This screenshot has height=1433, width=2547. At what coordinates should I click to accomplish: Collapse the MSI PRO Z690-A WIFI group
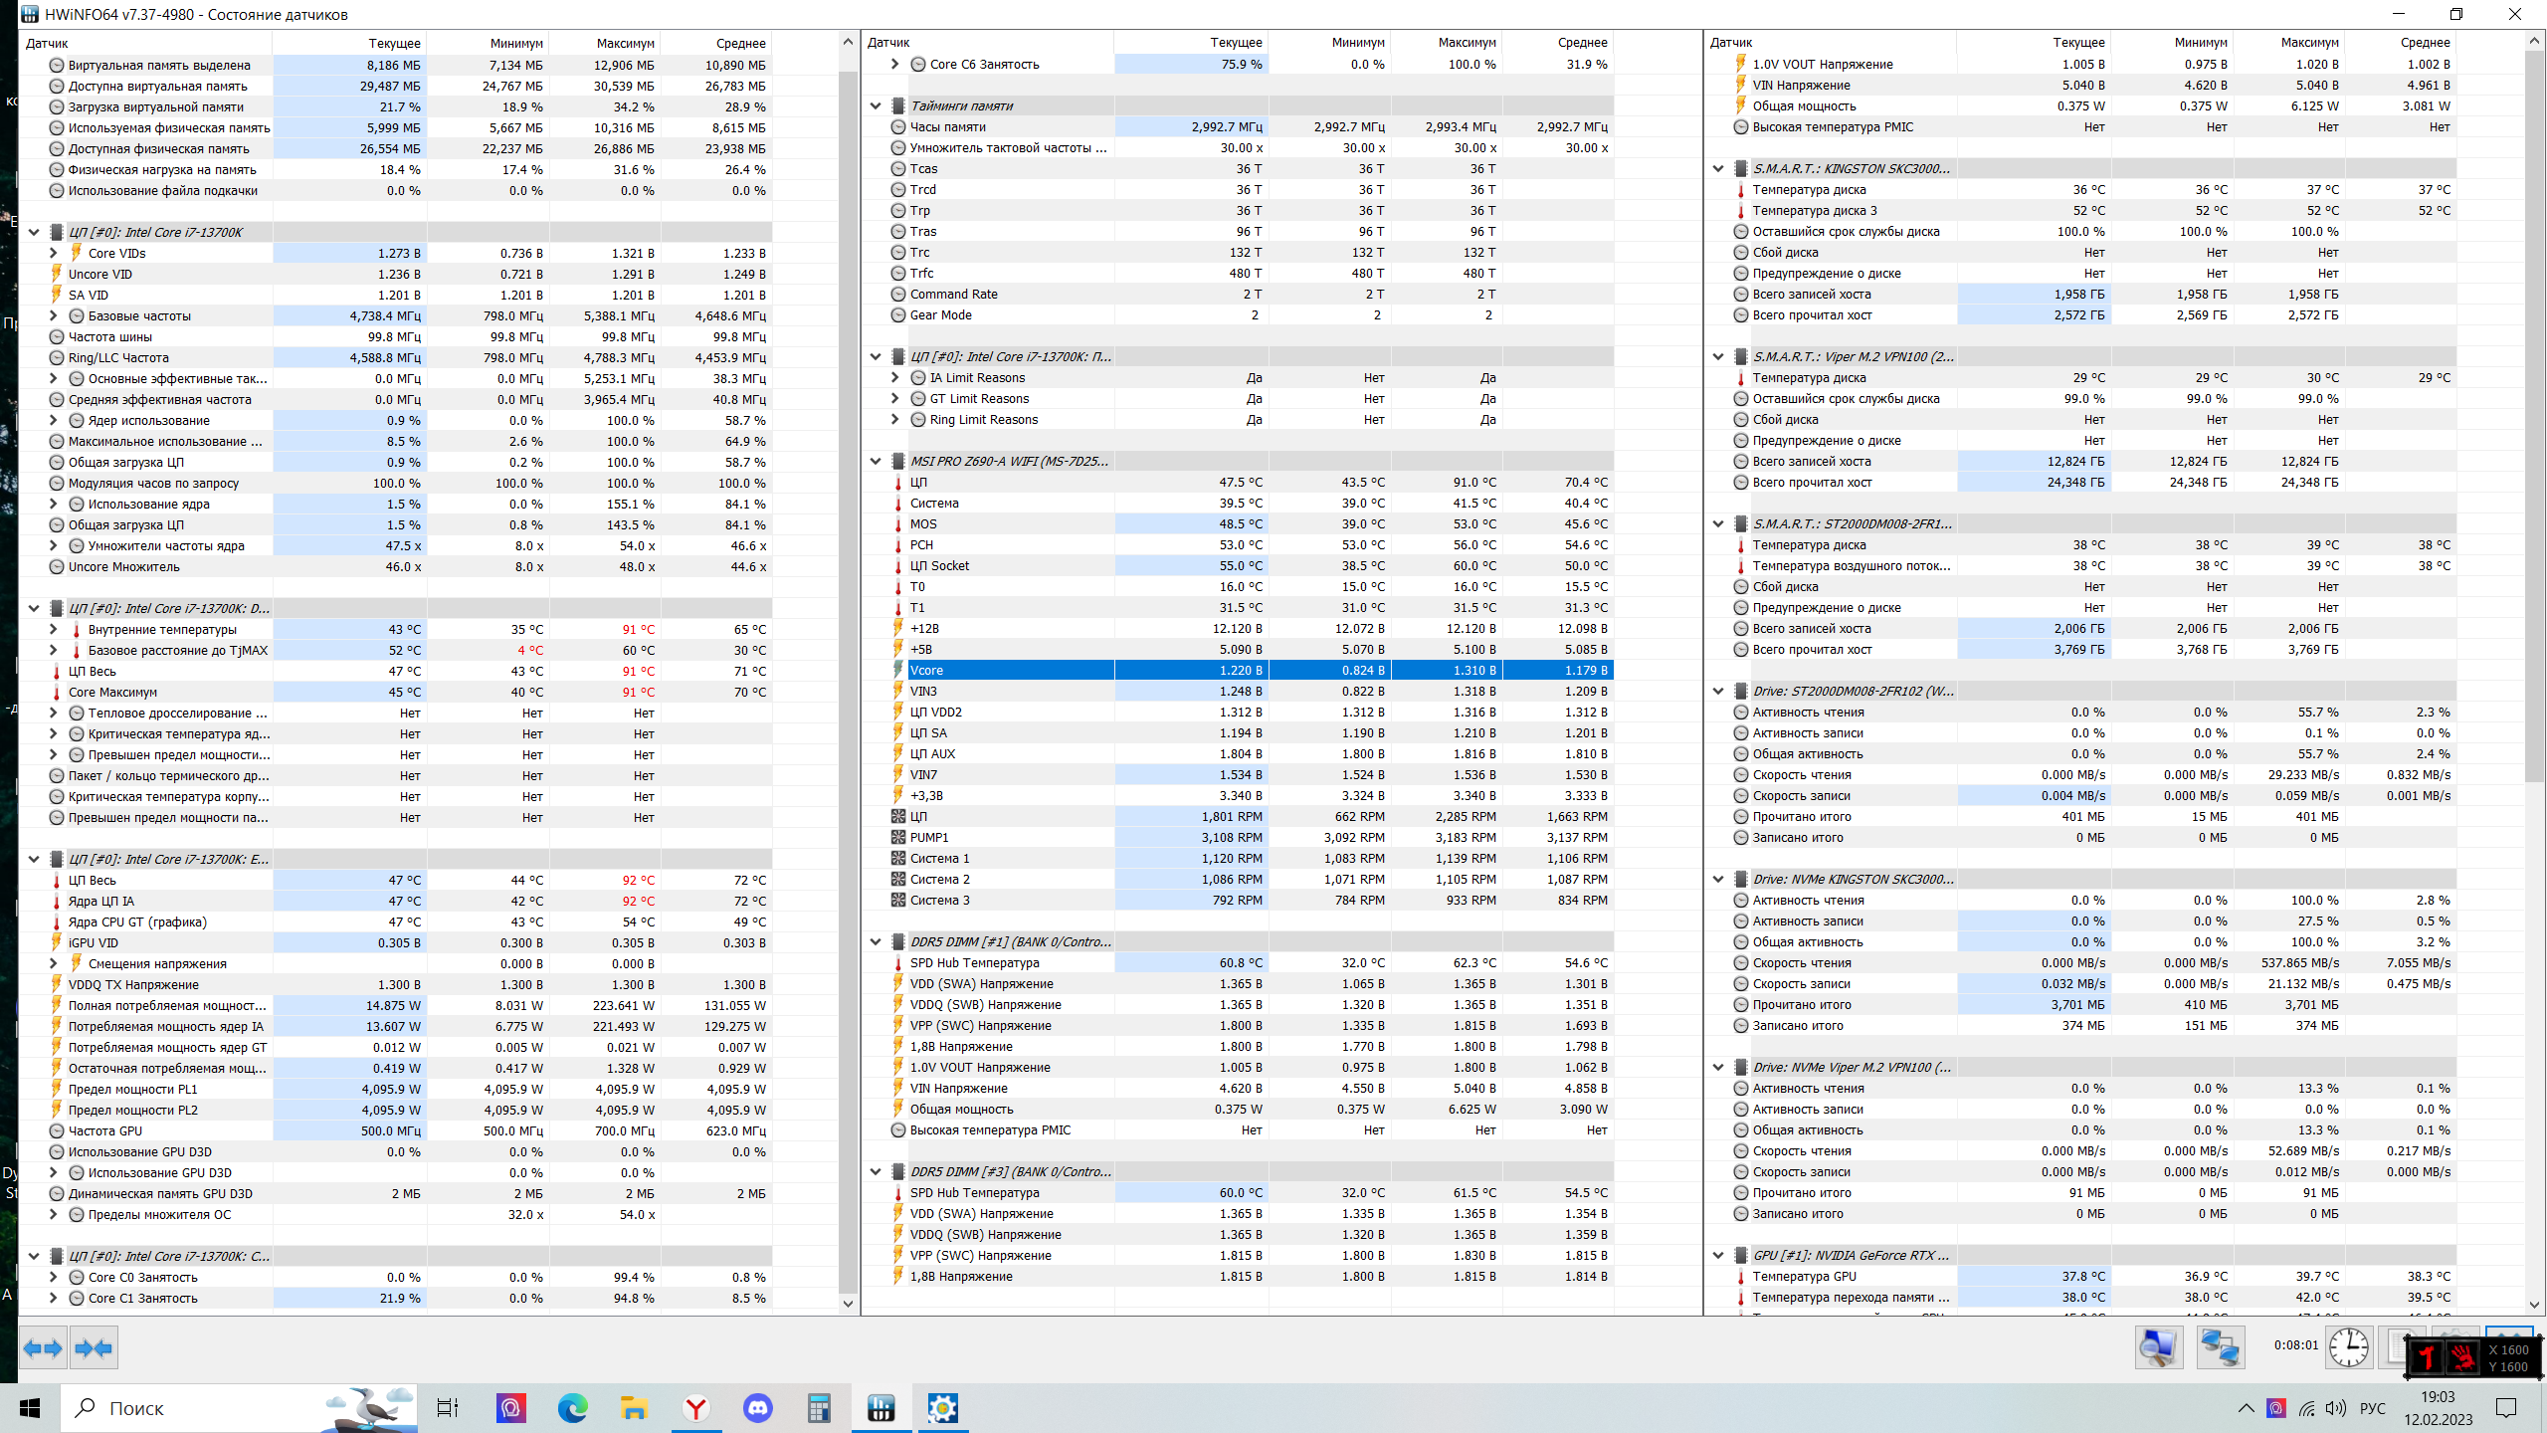click(x=876, y=461)
